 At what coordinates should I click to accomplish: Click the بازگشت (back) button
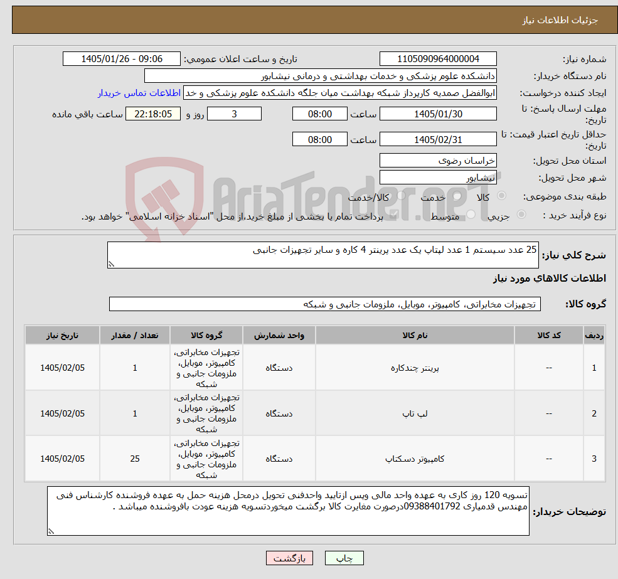coord(289,558)
